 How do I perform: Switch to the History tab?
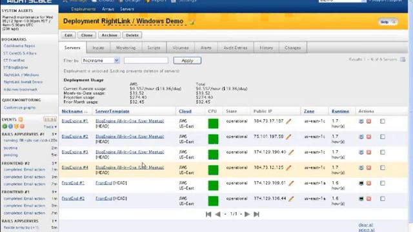[x=267, y=48]
